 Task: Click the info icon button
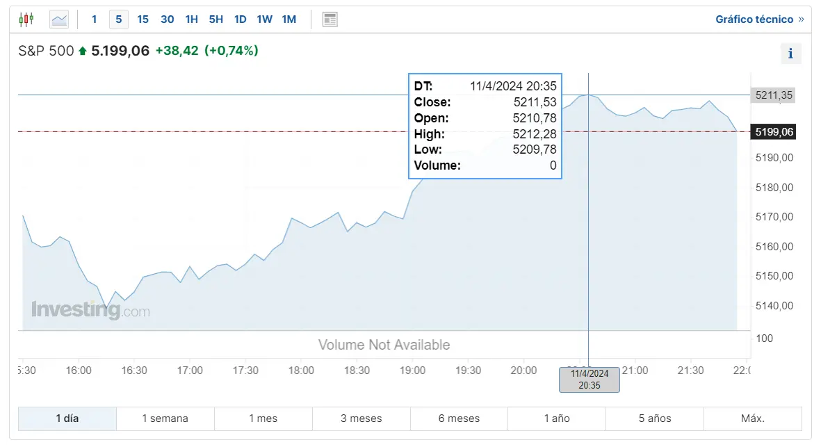[790, 54]
